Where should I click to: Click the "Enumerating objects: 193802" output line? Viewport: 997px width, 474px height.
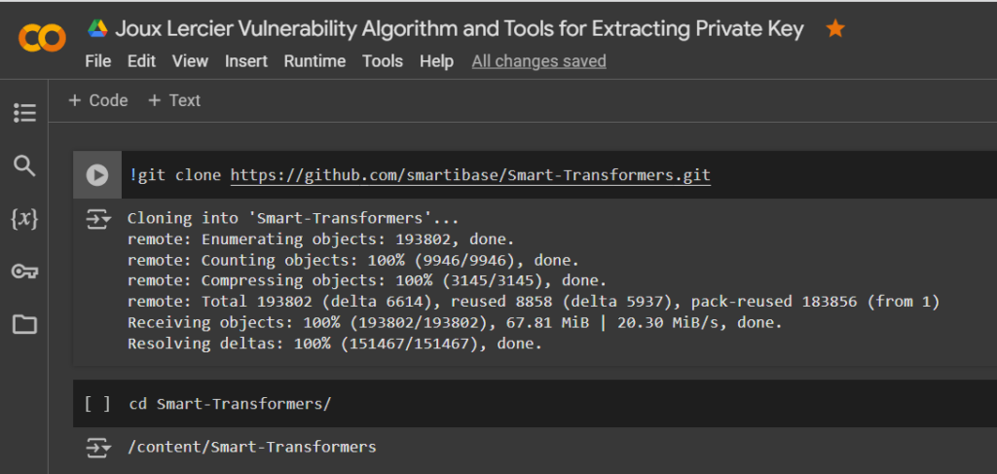[320, 239]
